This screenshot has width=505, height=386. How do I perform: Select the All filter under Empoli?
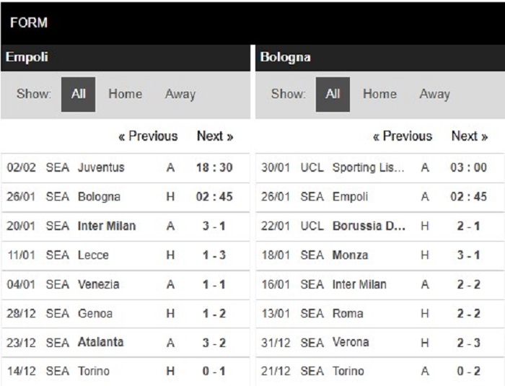[78, 95]
